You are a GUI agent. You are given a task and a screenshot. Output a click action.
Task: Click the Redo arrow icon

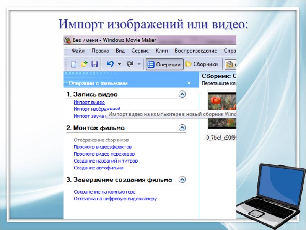click(130, 64)
